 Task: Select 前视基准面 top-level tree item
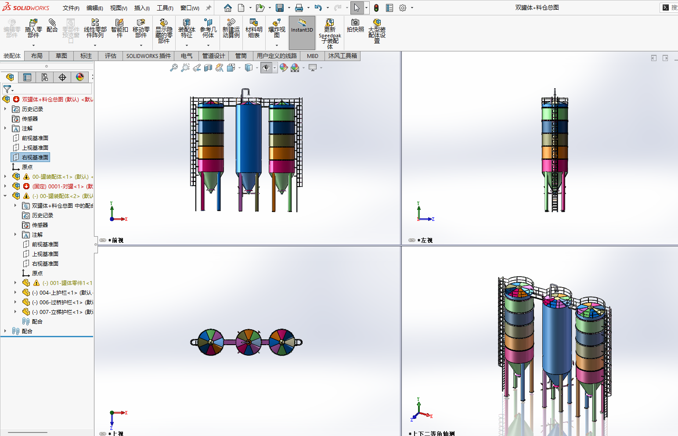35,138
